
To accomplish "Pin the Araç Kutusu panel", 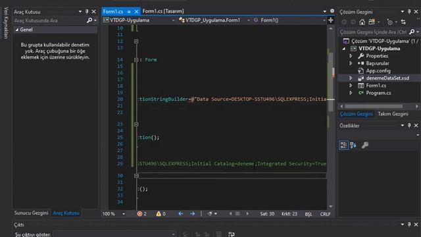I will click(87, 12).
